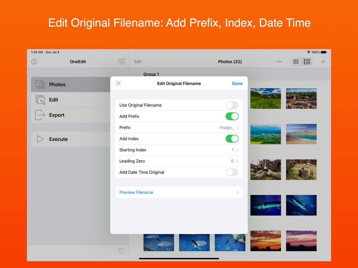The image size is (358, 268).
Task: Click the Wi-Fi status icon
Action: 309,52
